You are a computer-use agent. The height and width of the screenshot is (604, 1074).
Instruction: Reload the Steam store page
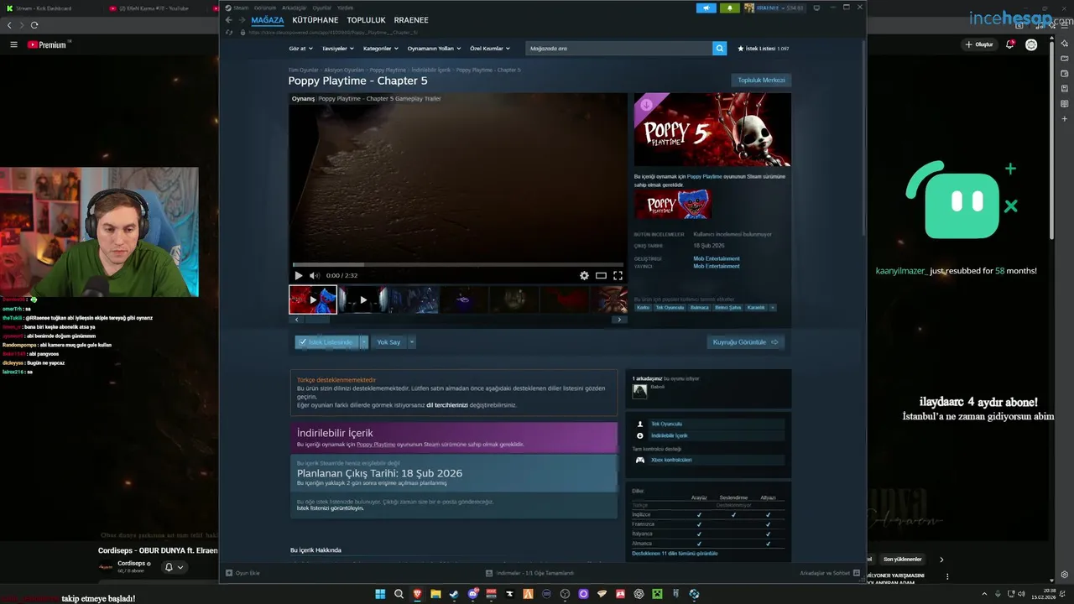click(x=229, y=33)
